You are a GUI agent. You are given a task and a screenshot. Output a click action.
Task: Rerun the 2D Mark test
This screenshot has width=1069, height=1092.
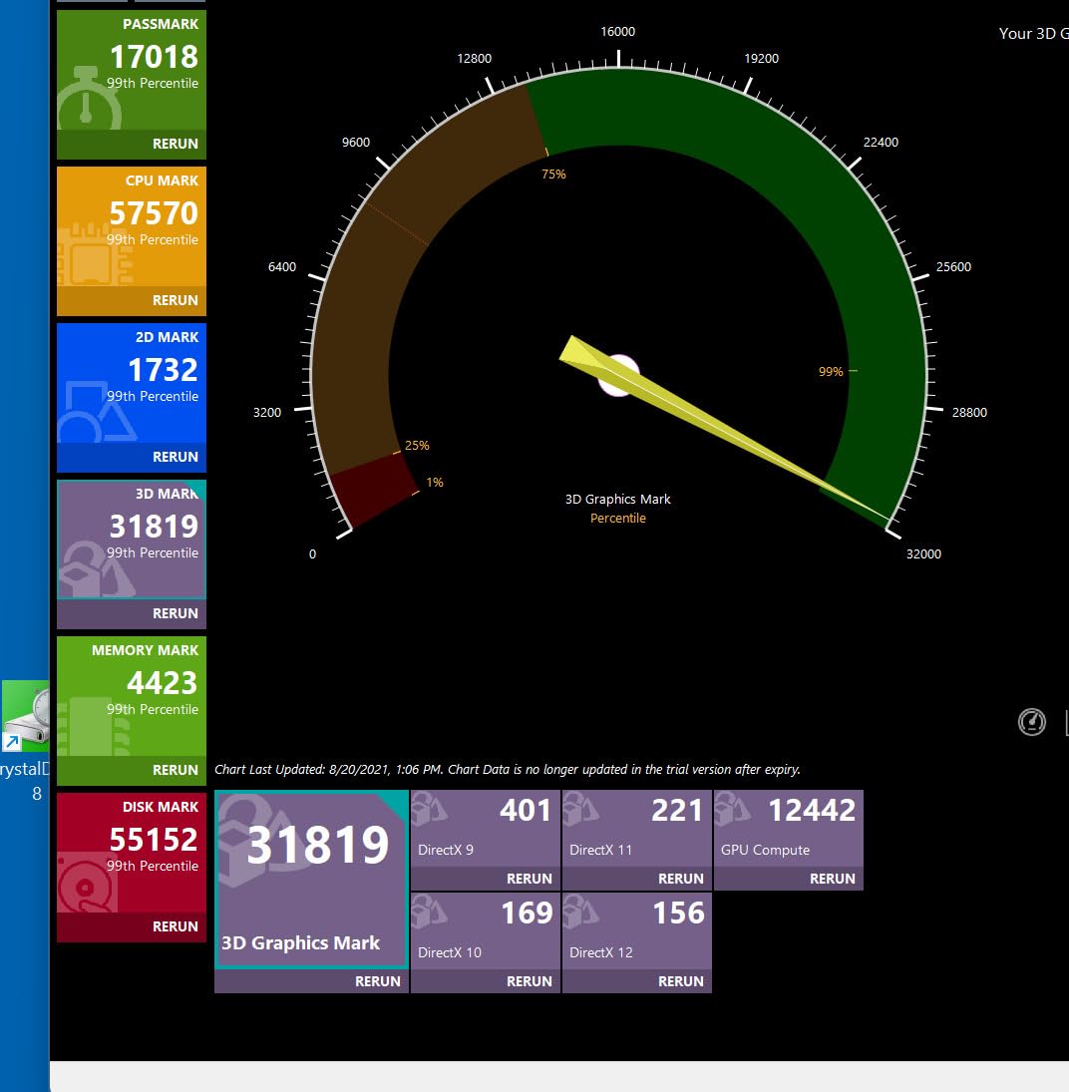[175, 457]
